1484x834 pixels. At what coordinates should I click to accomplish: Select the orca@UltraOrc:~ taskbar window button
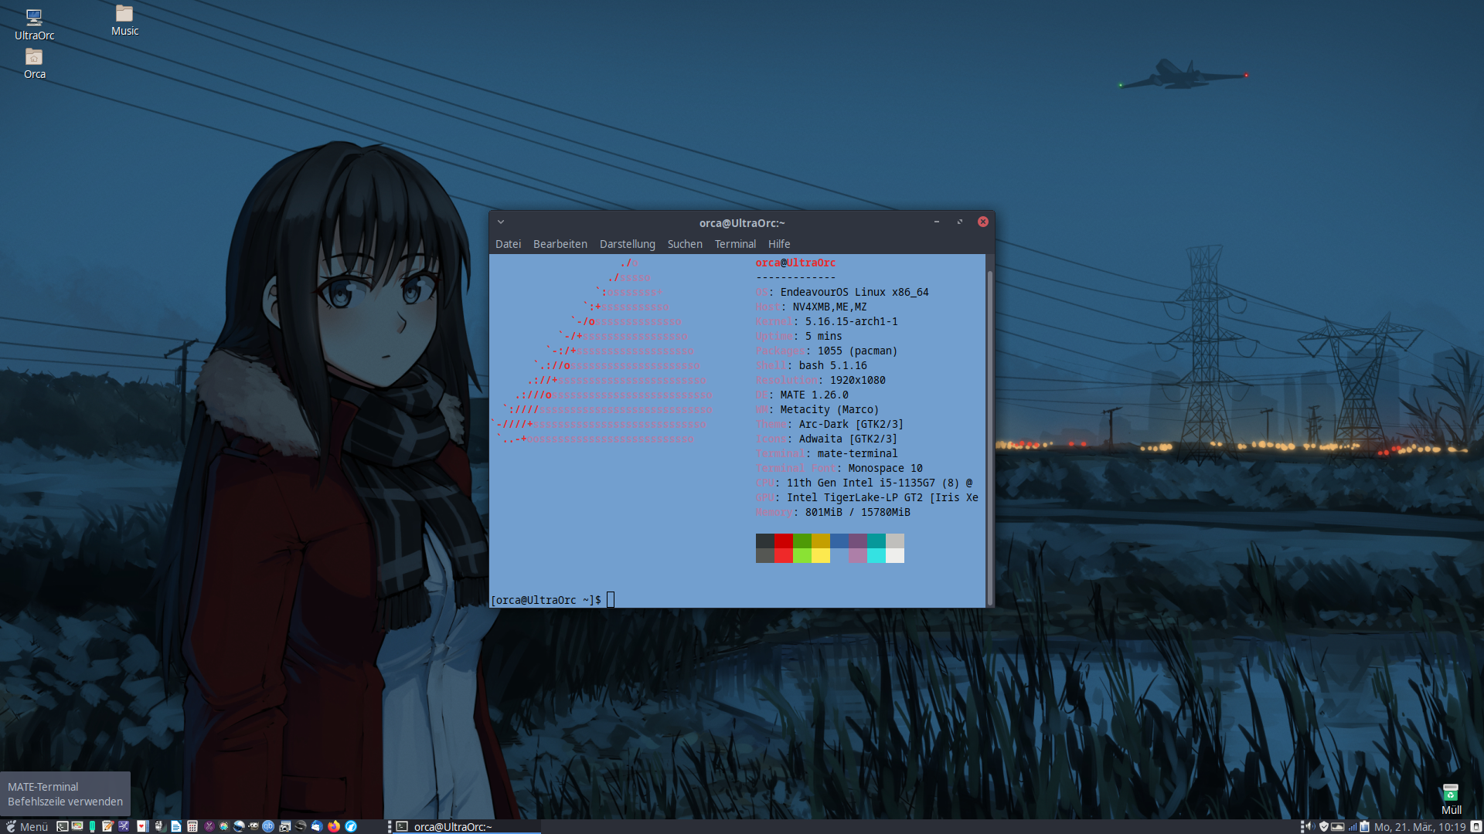(468, 826)
